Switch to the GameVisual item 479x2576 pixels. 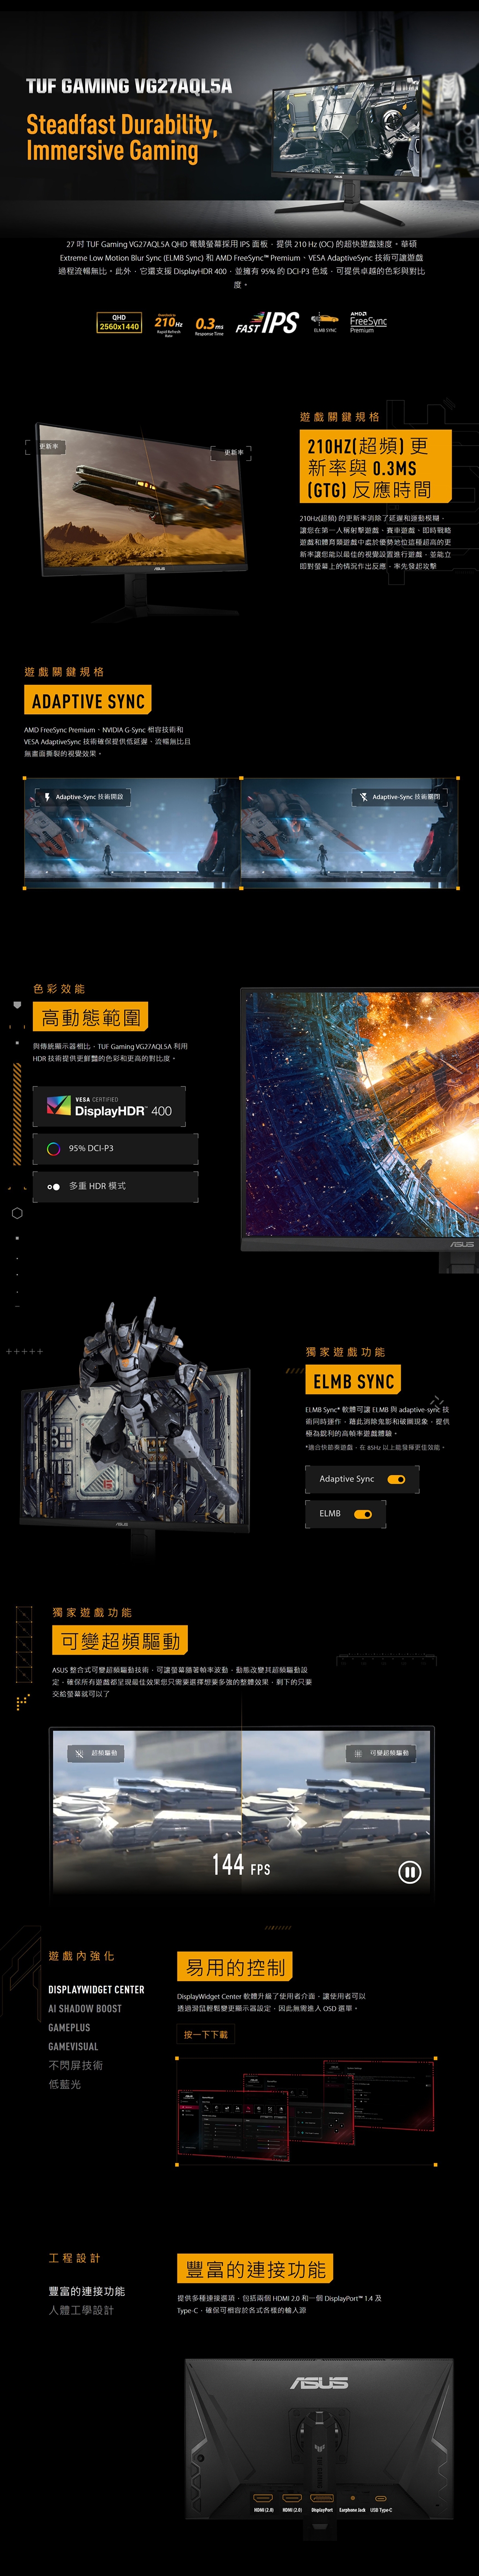73,2047
